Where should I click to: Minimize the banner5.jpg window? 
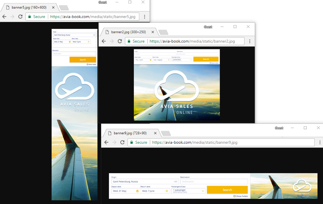click(117, 2)
